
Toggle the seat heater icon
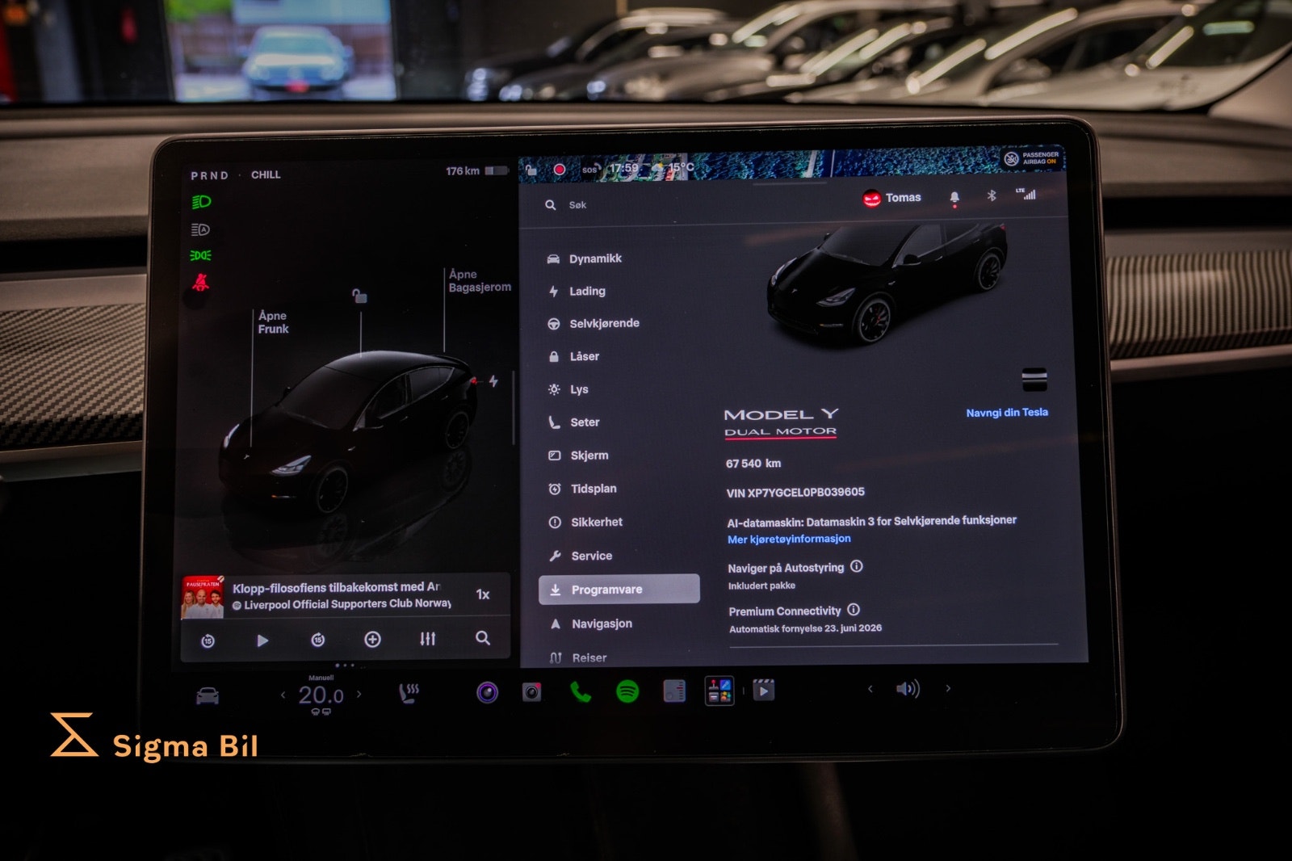click(x=409, y=693)
